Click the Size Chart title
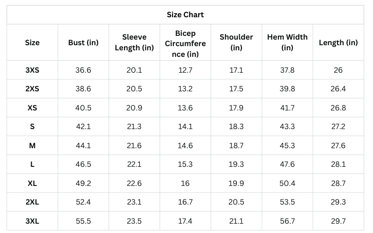The width and height of the screenshot is (373, 233). (x=185, y=14)
